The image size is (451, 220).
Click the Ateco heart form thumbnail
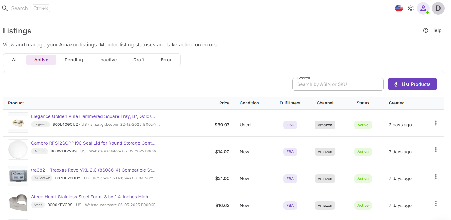[x=18, y=203]
